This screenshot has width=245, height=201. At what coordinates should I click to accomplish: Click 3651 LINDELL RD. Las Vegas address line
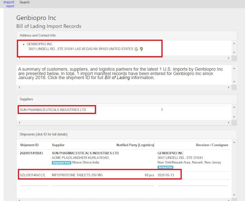(81, 49)
